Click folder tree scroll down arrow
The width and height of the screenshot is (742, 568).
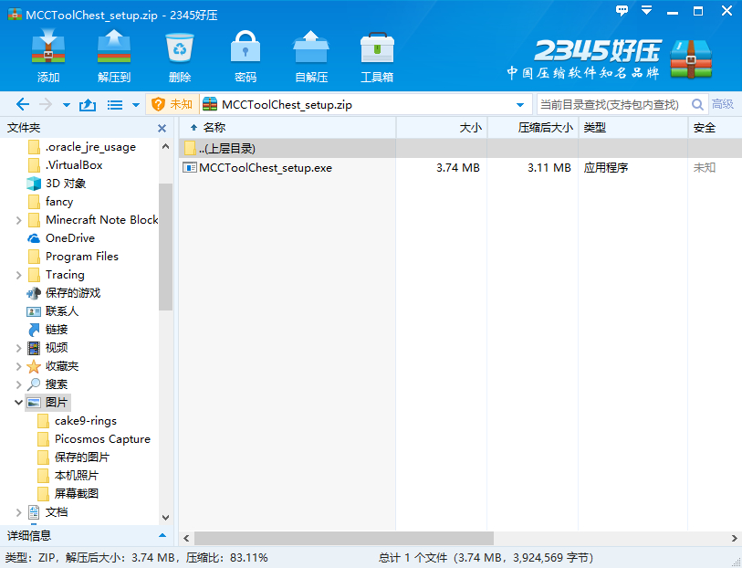pyautogui.click(x=165, y=518)
